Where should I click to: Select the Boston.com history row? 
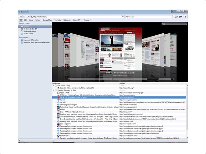click(119, 136)
